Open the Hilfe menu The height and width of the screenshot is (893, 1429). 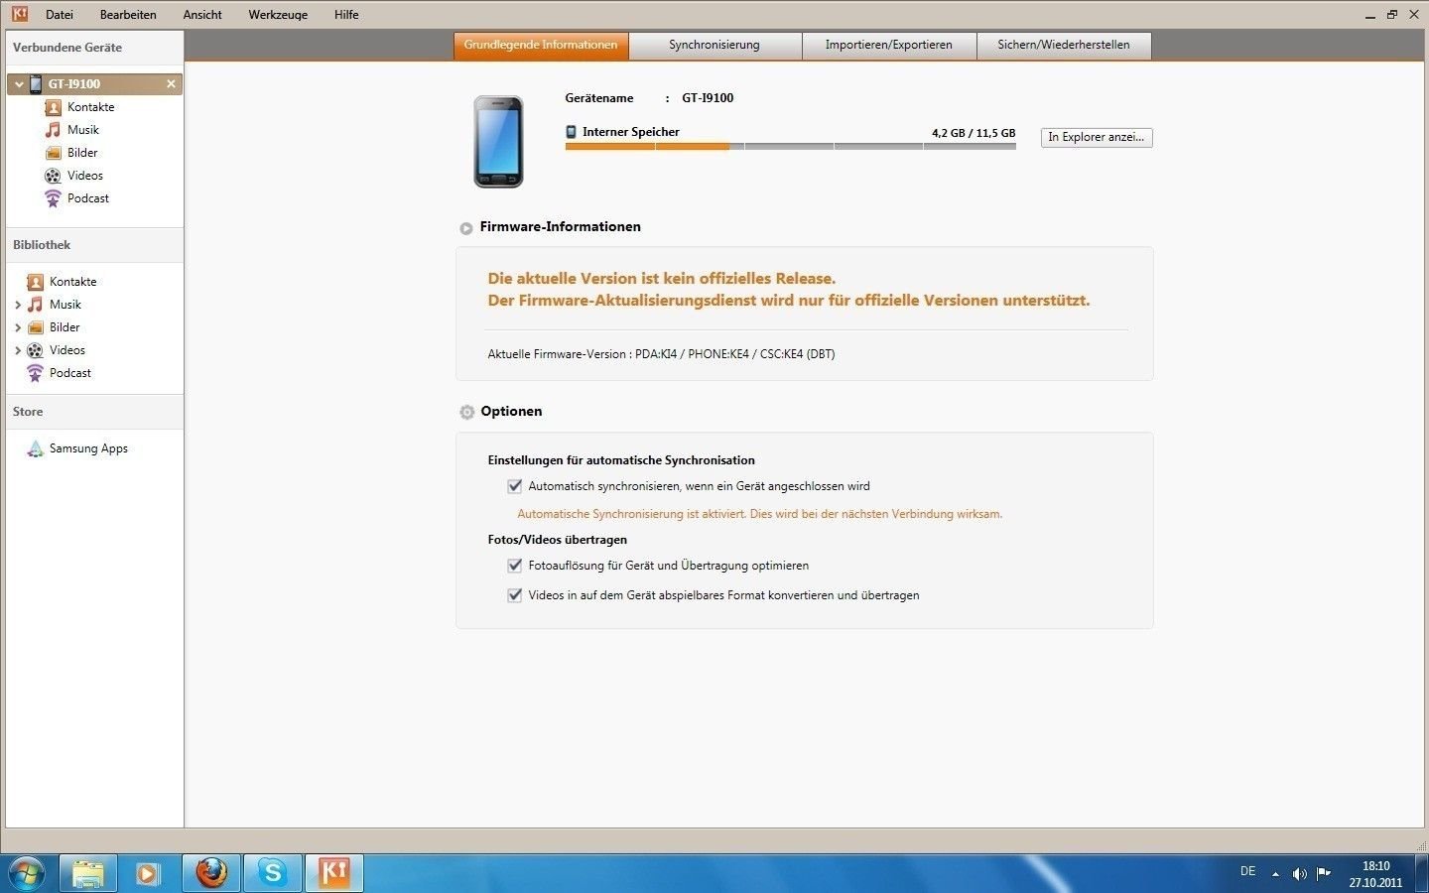pos(346,15)
